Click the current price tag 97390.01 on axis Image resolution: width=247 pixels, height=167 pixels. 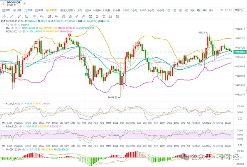pos(239,52)
